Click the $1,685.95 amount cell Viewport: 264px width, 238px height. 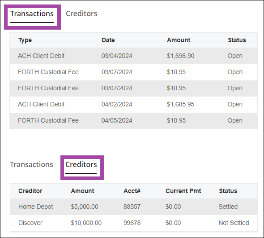(180, 104)
